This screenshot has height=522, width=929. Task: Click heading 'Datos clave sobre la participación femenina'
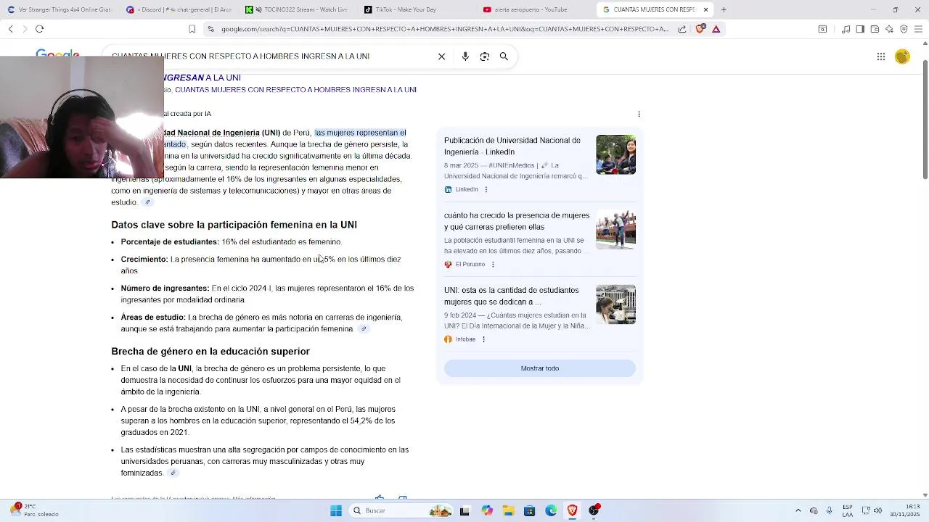click(234, 225)
